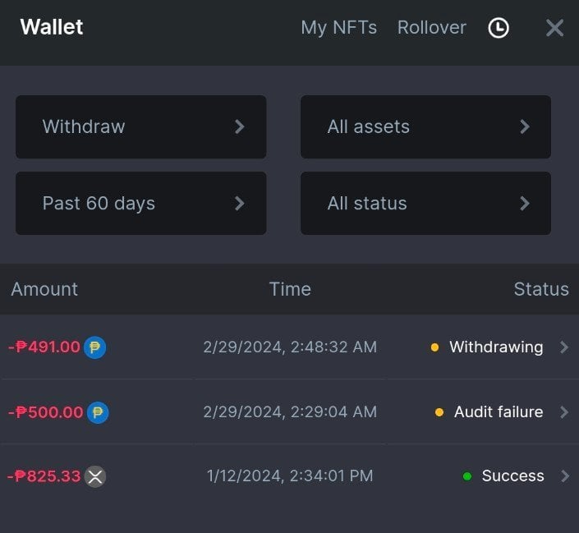Click XRP coin icon beside -₱825.33

click(95, 476)
